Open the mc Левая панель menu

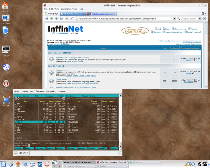(23, 96)
